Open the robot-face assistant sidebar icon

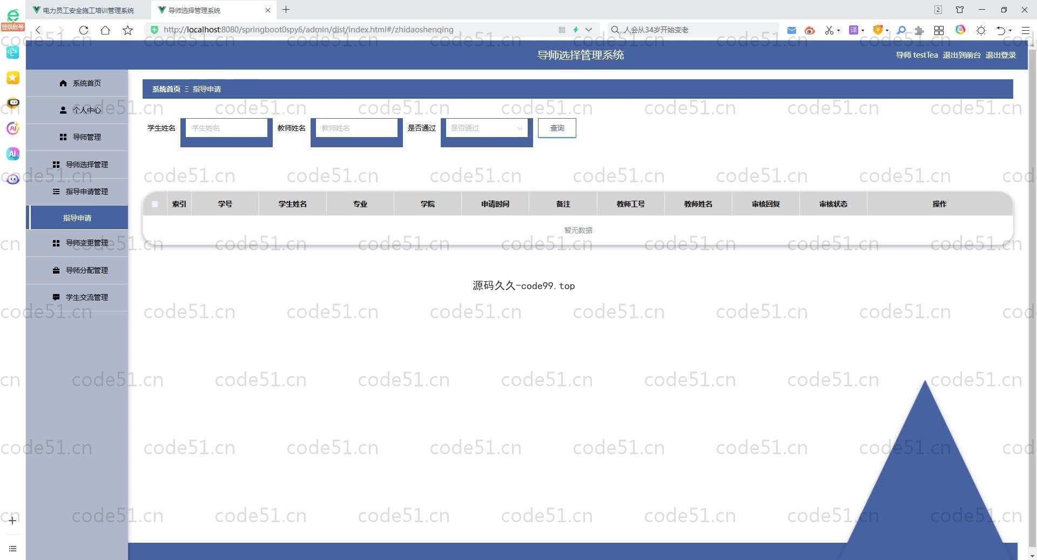tap(12, 103)
